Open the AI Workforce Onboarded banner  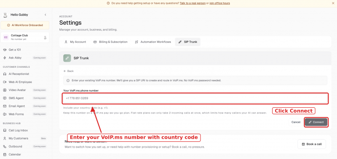tap(25, 25)
